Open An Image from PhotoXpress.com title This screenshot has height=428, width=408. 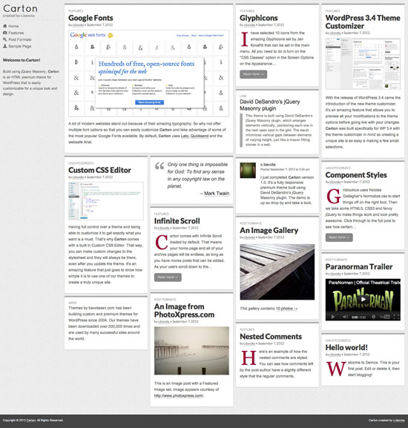tap(184, 311)
